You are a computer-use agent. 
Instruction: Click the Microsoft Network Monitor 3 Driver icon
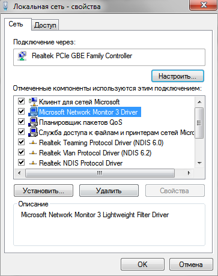pos(33,112)
